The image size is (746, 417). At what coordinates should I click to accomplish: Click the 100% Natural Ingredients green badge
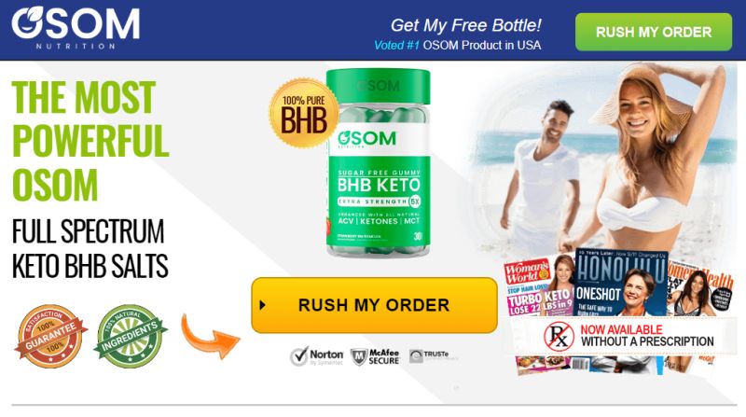pos(130,336)
